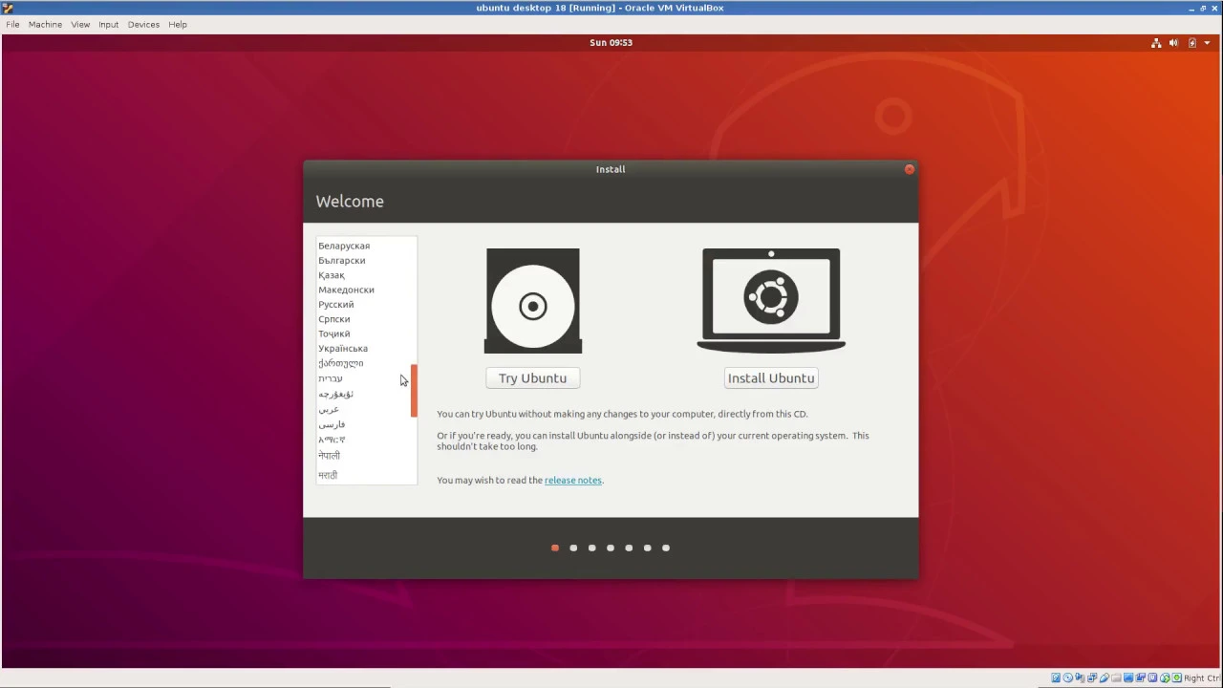Image resolution: width=1223 pixels, height=688 pixels.
Task: Click the Ubuntu battery icon
Action: pyautogui.click(x=1191, y=42)
